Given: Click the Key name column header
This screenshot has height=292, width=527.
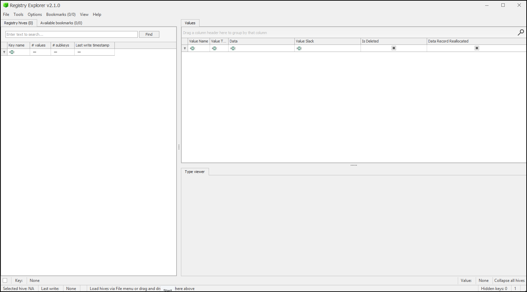Looking at the screenshot, I should click(19, 45).
